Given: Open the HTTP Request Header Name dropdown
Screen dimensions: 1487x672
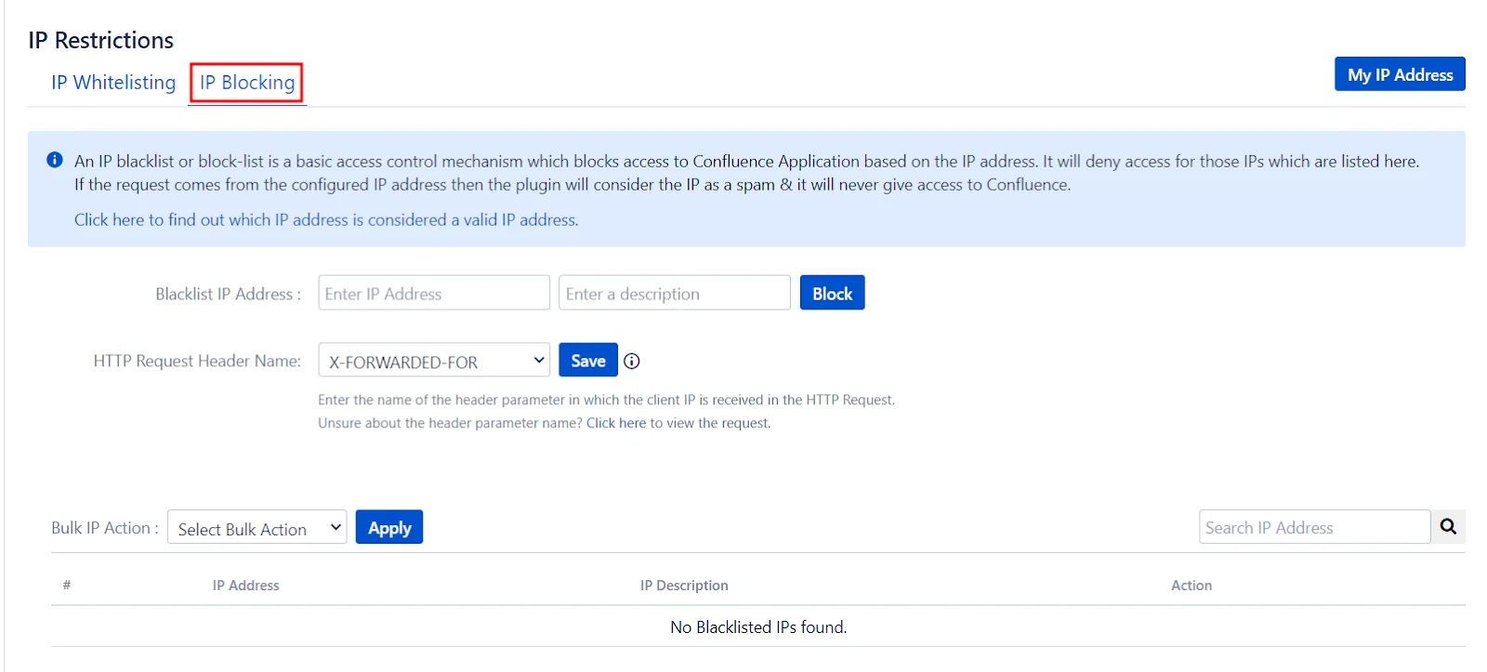Looking at the screenshot, I should [434, 361].
